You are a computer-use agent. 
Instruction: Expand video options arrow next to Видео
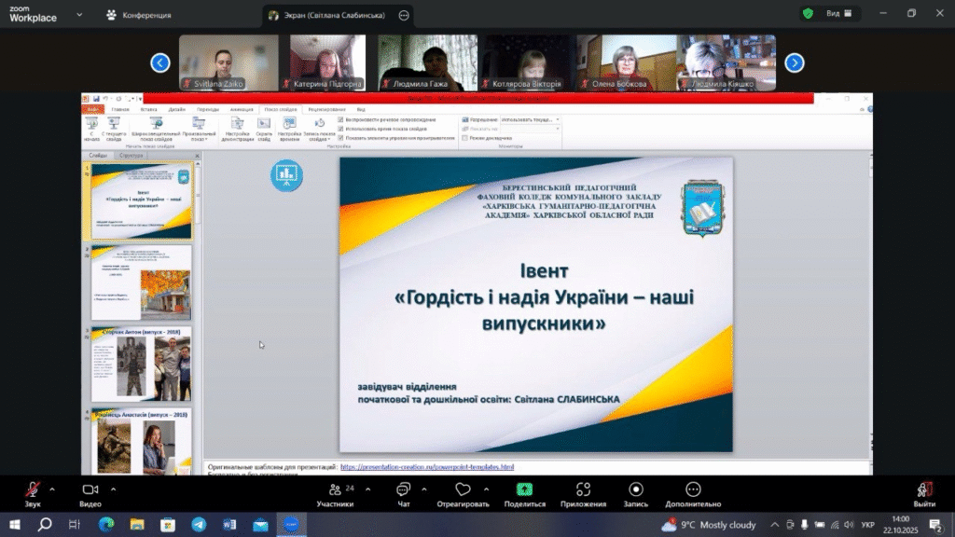114,489
